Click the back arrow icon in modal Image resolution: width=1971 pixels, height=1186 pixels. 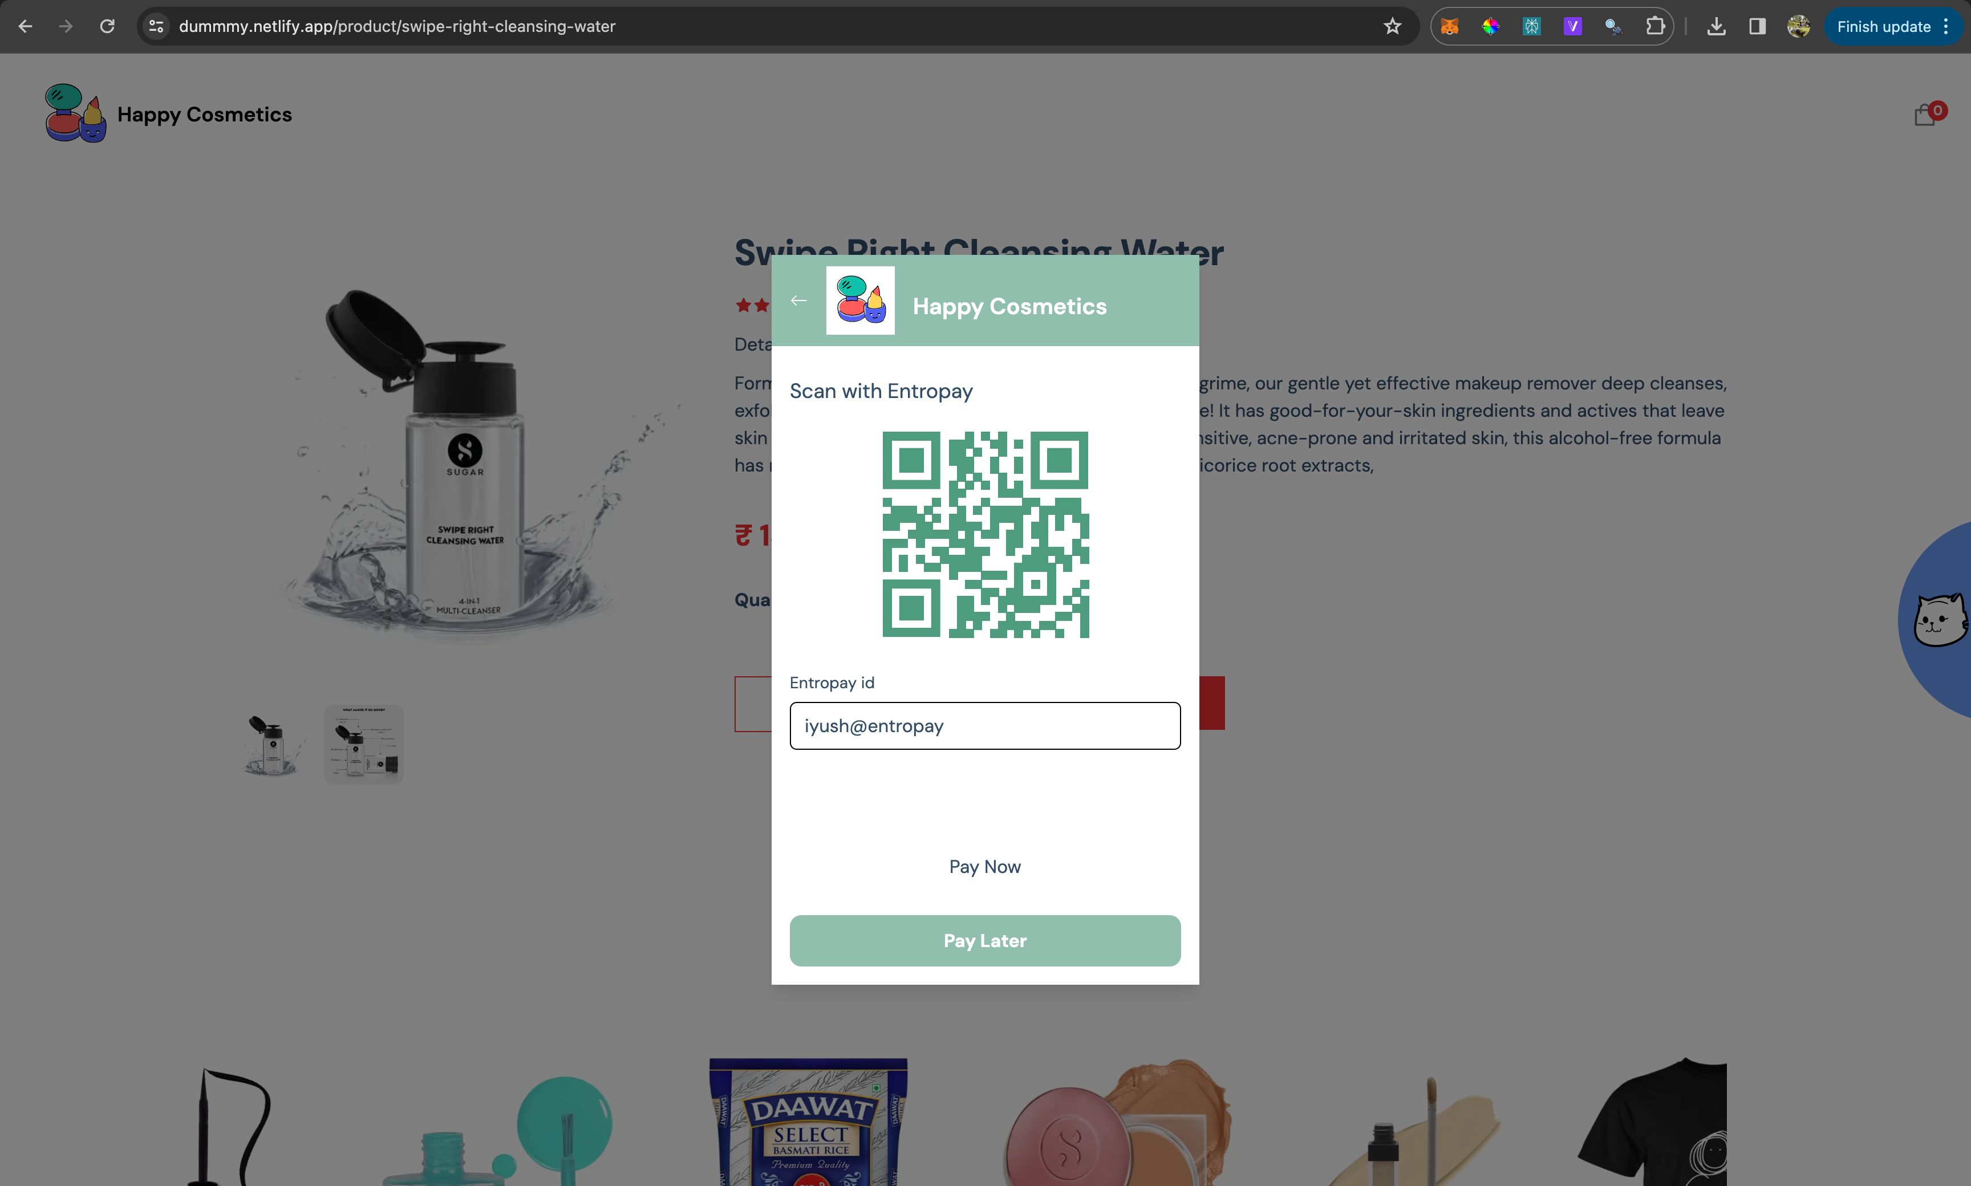(798, 301)
